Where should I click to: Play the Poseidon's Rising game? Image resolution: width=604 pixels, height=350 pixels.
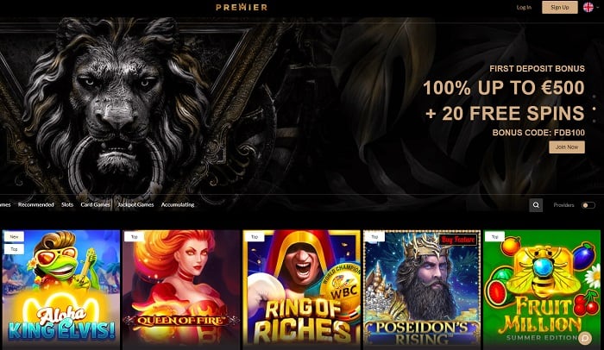coord(422,290)
